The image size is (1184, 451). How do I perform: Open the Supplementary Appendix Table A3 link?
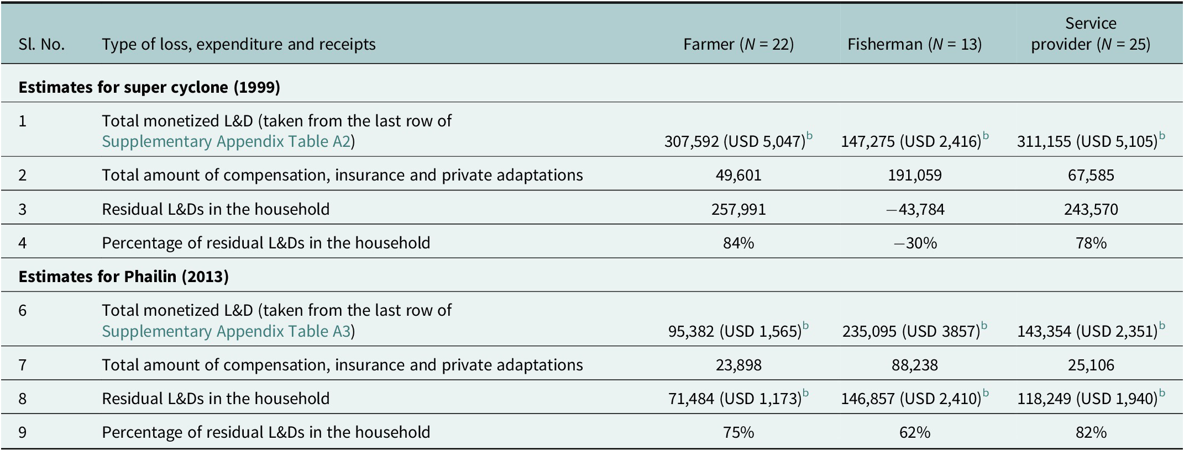point(226,331)
